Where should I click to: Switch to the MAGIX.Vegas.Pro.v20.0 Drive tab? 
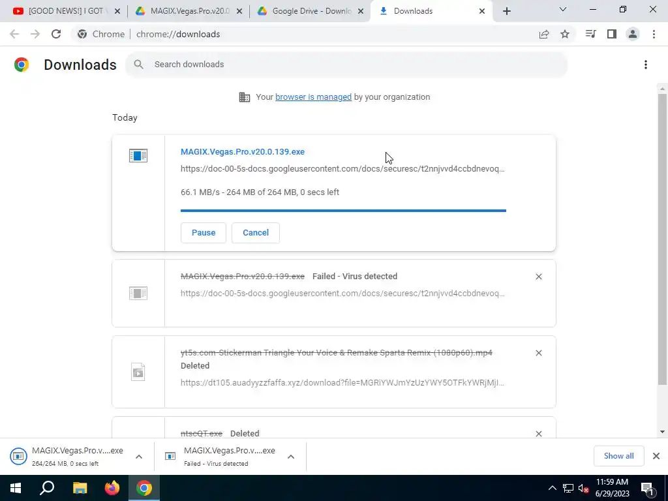coord(190,11)
